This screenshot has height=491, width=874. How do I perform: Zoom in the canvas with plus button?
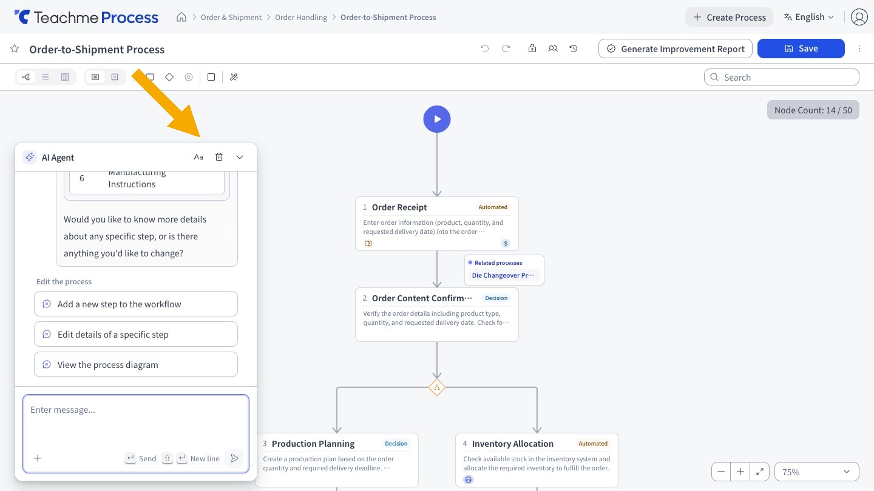(740, 472)
